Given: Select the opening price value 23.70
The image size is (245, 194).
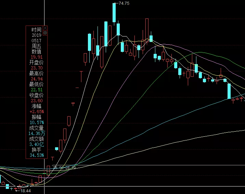Looking at the screenshot, I should [37, 68].
